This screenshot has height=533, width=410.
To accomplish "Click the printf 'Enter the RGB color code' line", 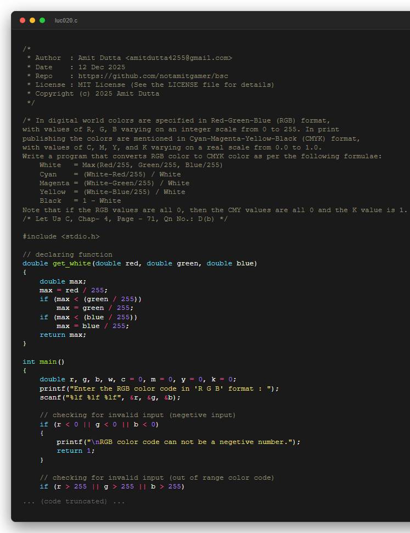I will click(x=159, y=388).
